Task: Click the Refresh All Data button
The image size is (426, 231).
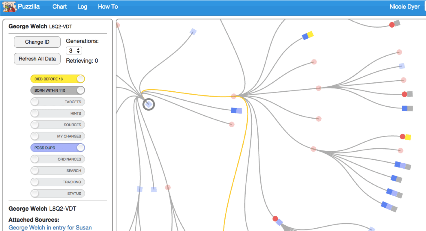Action: coord(37,59)
